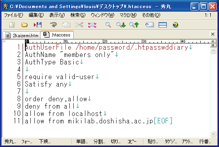Click the outline list icon above the scrollbar
The width and height of the screenshot is (219, 147).
(x=213, y=45)
